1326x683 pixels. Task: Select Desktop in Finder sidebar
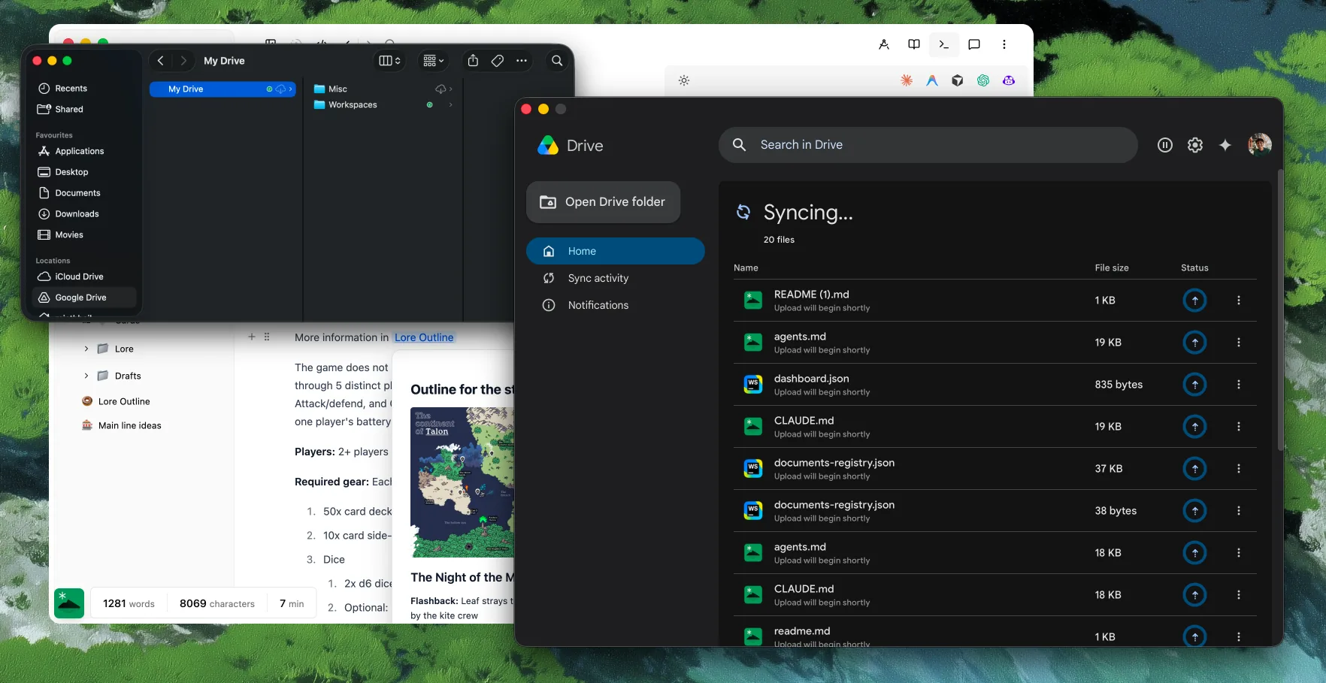[83, 173]
